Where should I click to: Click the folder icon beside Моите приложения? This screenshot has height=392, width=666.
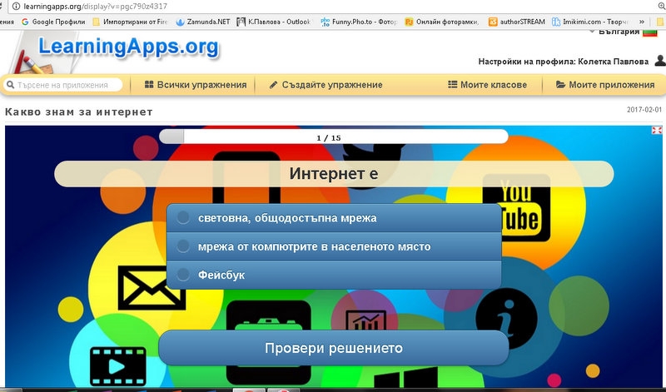coord(560,84)
